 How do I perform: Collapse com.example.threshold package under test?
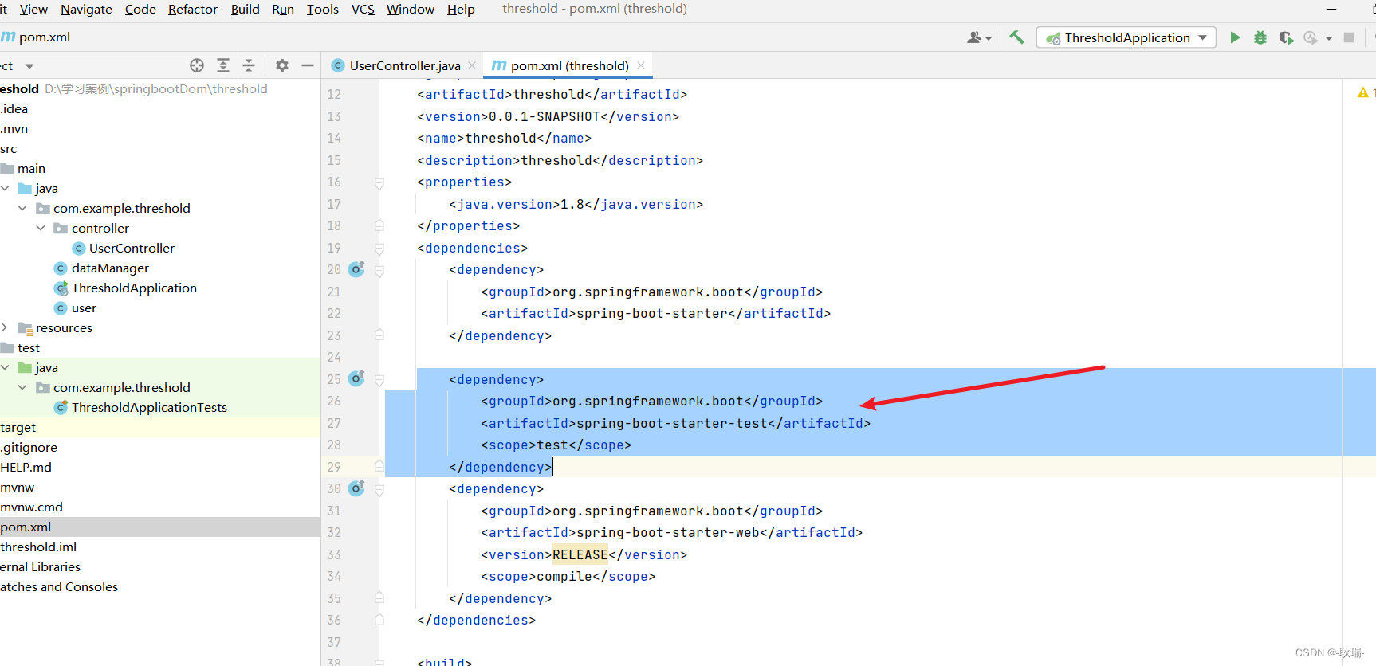[22, 387]
